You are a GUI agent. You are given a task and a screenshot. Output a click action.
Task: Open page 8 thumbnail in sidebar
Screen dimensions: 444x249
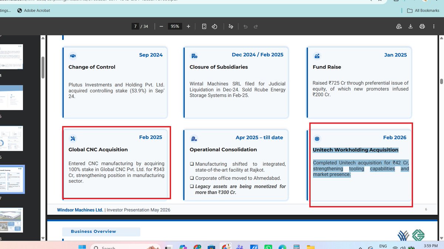click(11, 220)
